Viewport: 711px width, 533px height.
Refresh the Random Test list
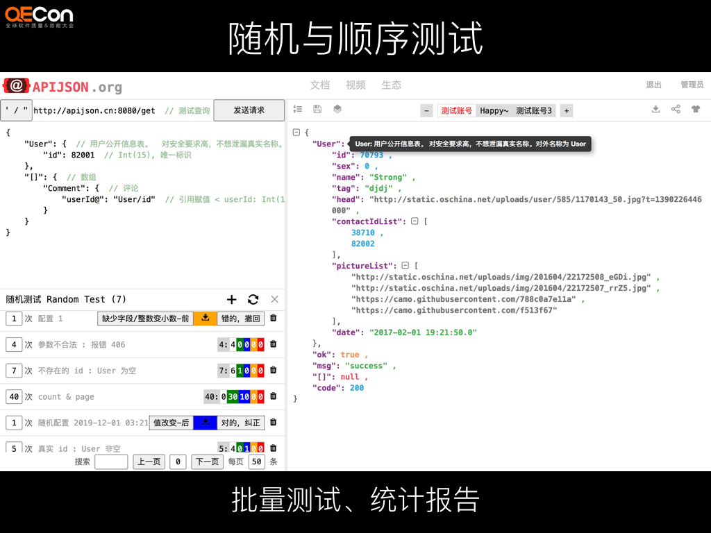click(253, 299)
